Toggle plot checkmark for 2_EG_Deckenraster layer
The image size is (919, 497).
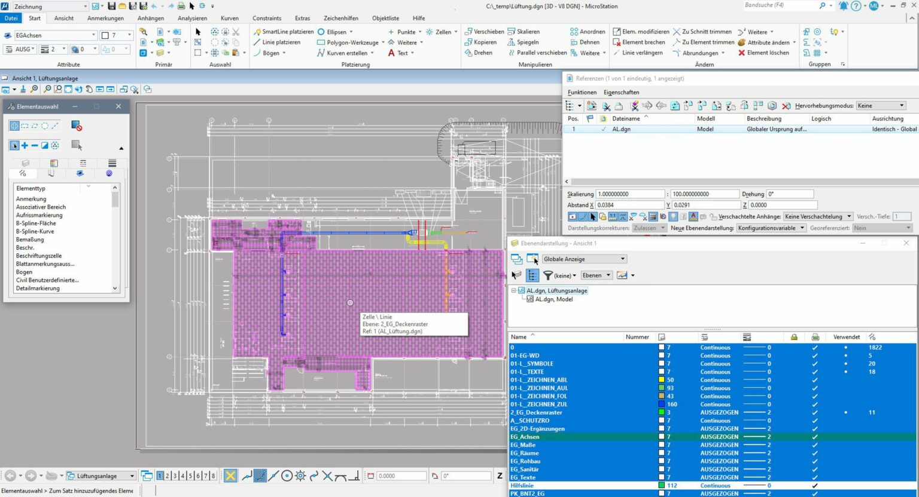click(x=814, y=412)
